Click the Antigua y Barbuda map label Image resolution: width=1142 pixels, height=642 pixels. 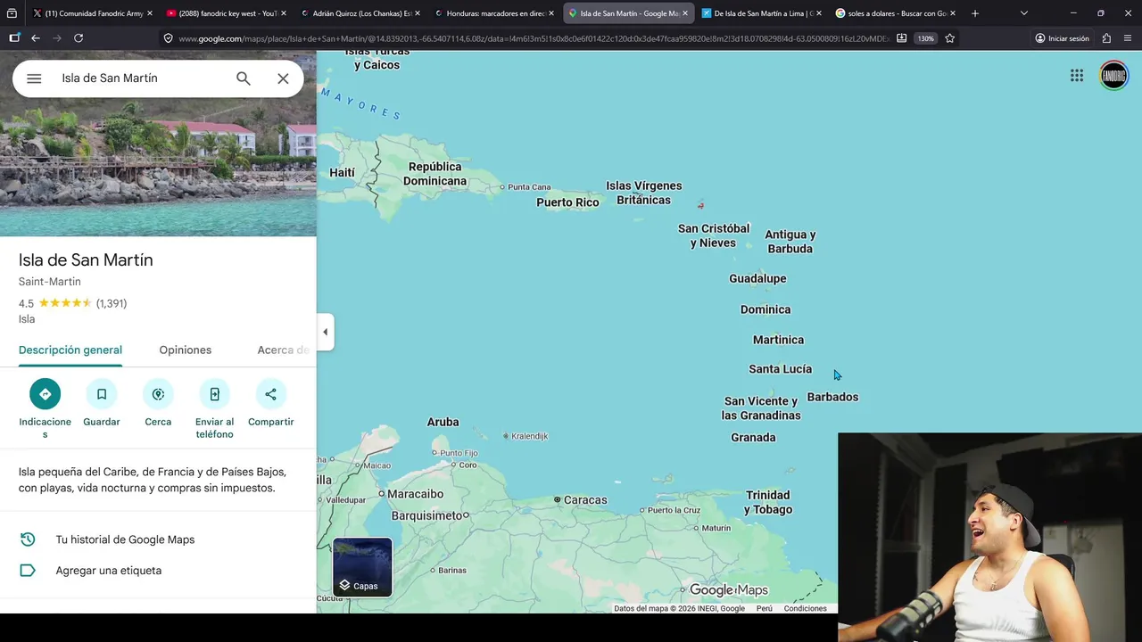(790, 242)
